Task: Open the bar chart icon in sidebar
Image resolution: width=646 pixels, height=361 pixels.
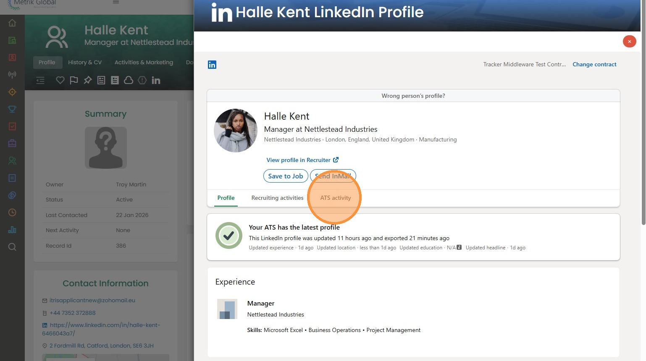Action: coord(12,230)
